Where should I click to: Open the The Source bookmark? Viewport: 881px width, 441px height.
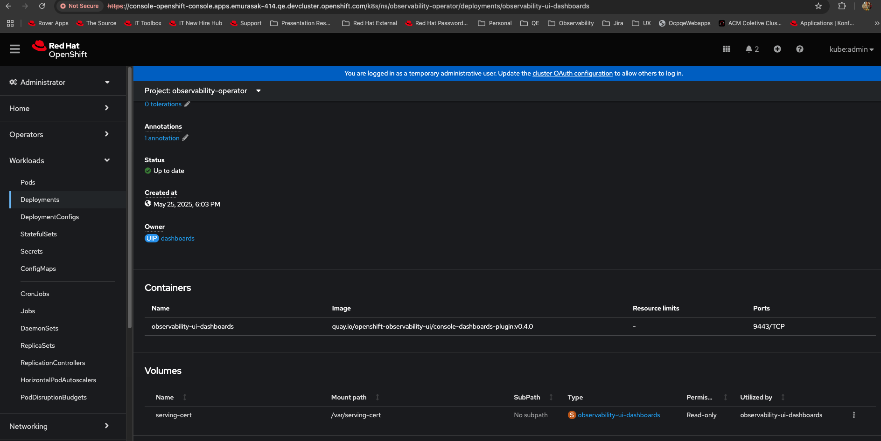pos(97,23)
